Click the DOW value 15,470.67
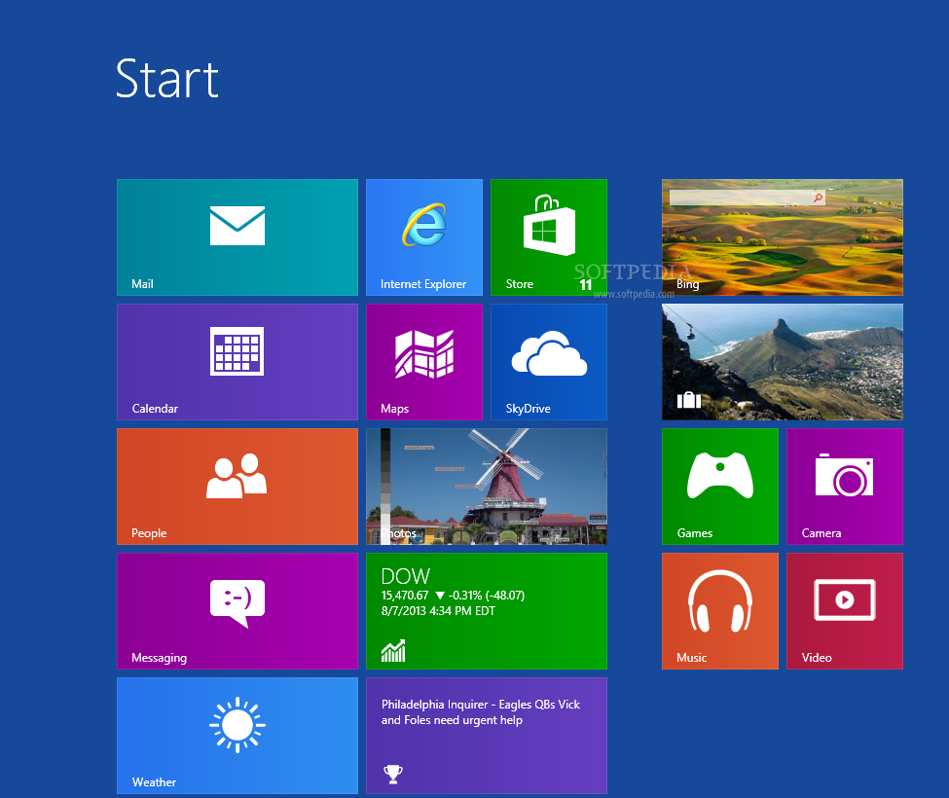The height and width of the screenshot is (798, 949). pyautogui.click(x=405, y=596)
